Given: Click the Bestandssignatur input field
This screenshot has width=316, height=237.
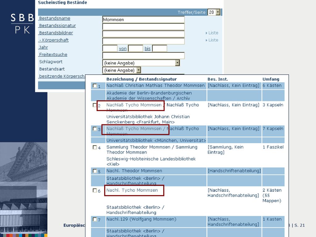Looking at the screenshot, I should (143, 27).
